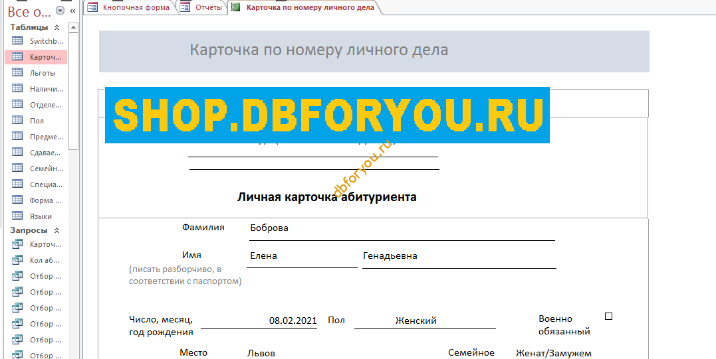Screen dimensions: 716x359
Task: Select the Пол table label
Action: point(37,121)
